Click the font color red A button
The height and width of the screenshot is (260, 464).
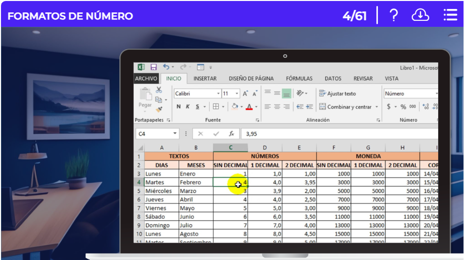pyautogui.click(x=249, y=107)
